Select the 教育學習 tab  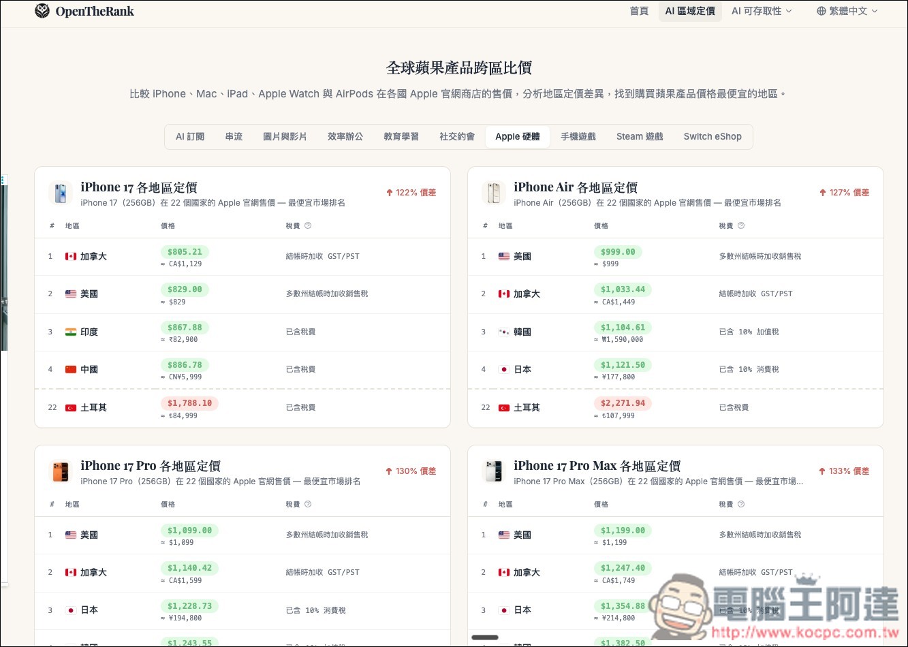(401, 136)
